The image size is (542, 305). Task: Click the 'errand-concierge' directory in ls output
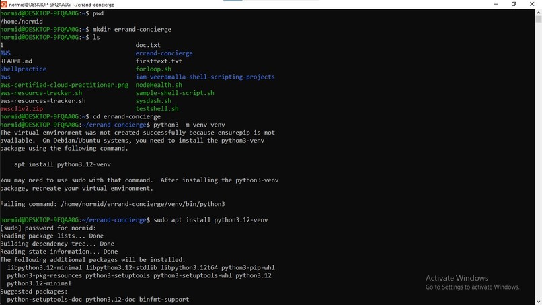click(x=164, y=53)
